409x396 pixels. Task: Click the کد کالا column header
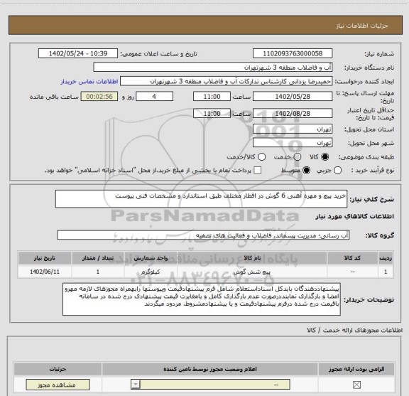point(352,258)
